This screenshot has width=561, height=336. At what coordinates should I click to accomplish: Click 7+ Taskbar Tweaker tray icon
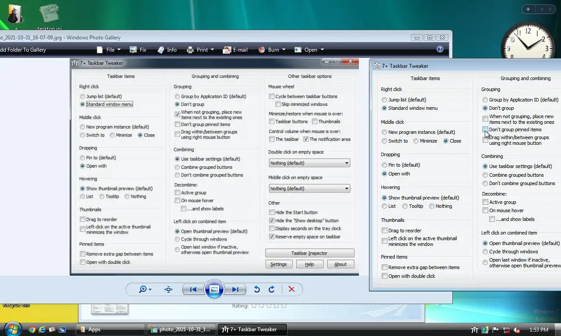pyautogui.click(x=475, y=330)
